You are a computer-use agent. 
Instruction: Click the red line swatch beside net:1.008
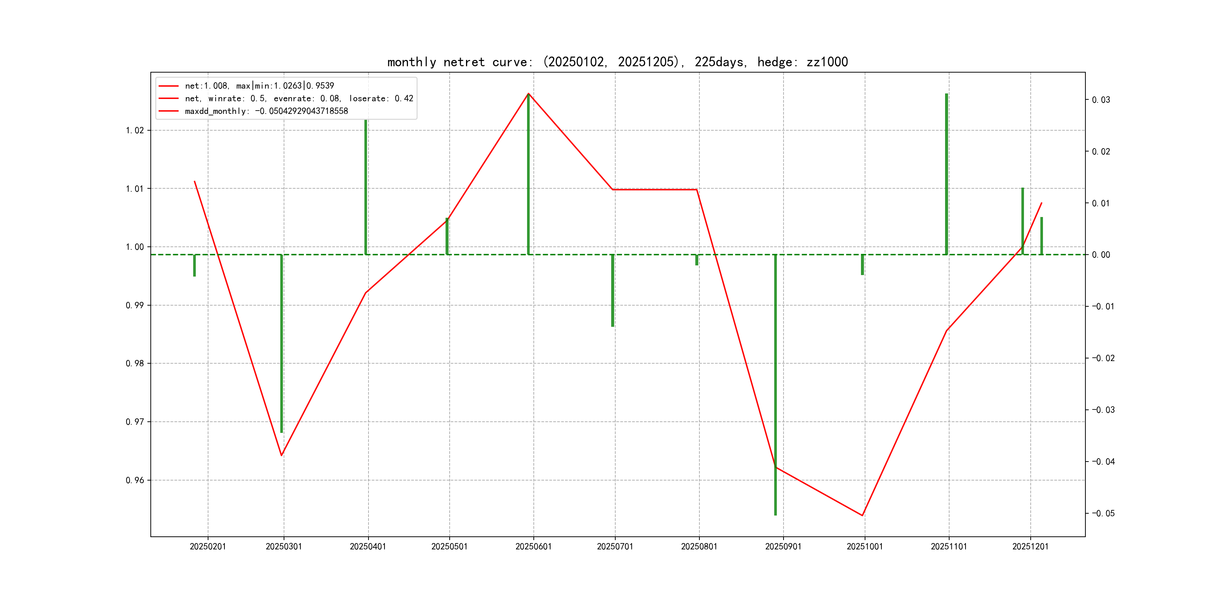pos(169,86)
